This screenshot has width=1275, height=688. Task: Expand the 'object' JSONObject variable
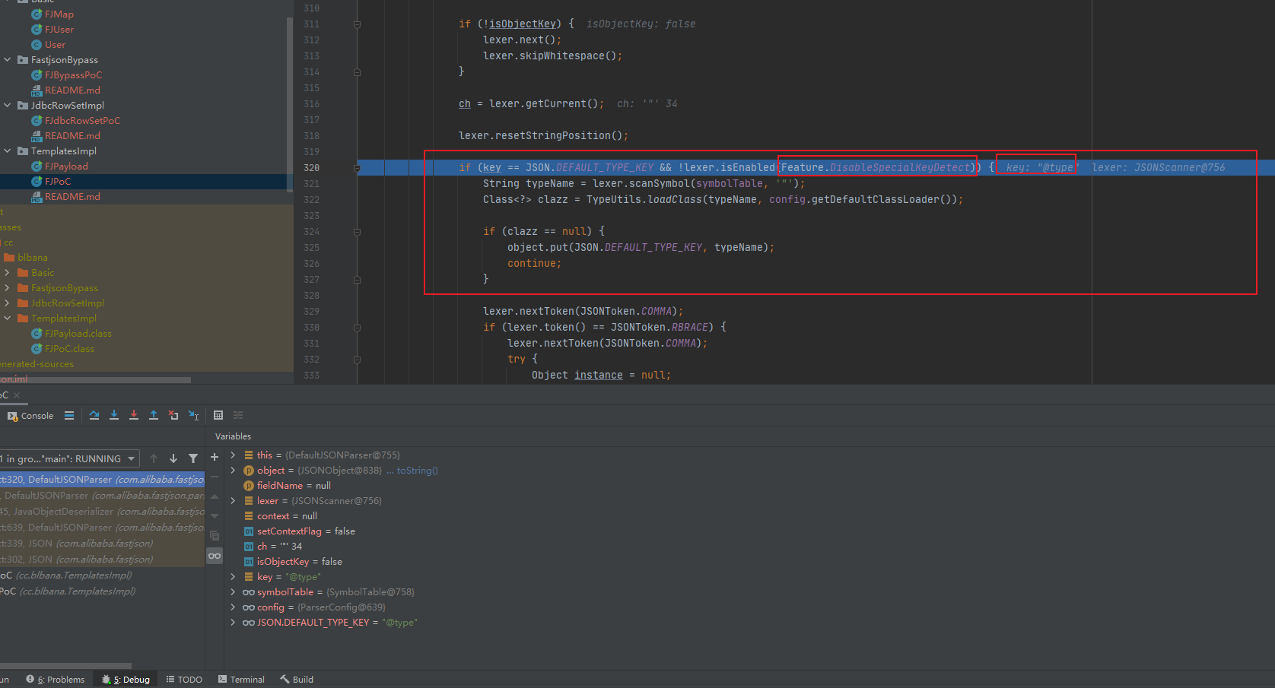click(x=233, y=471)
